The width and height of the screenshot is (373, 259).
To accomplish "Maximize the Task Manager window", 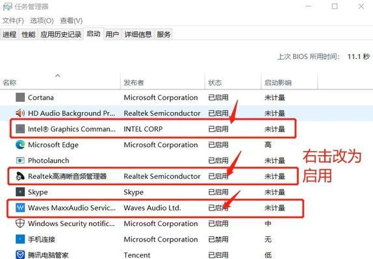I will tap(335, 6).
